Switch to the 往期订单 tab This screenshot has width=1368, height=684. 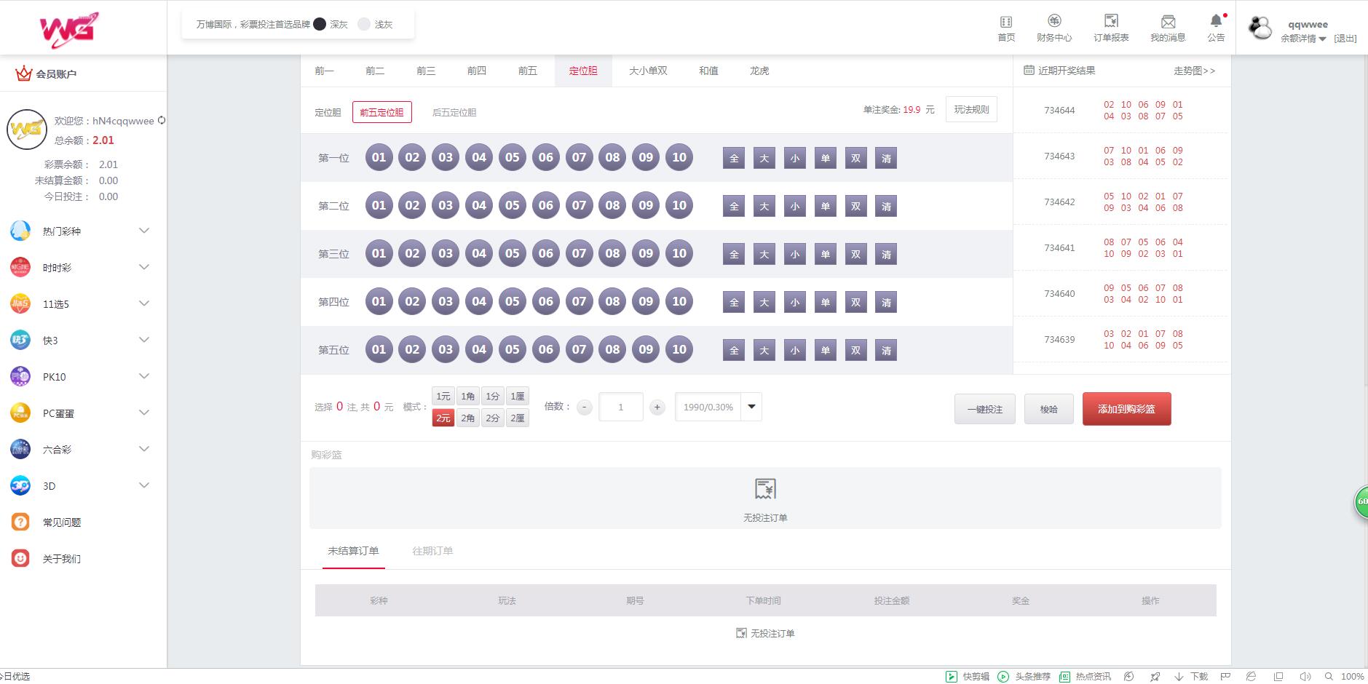pos(432,551)
